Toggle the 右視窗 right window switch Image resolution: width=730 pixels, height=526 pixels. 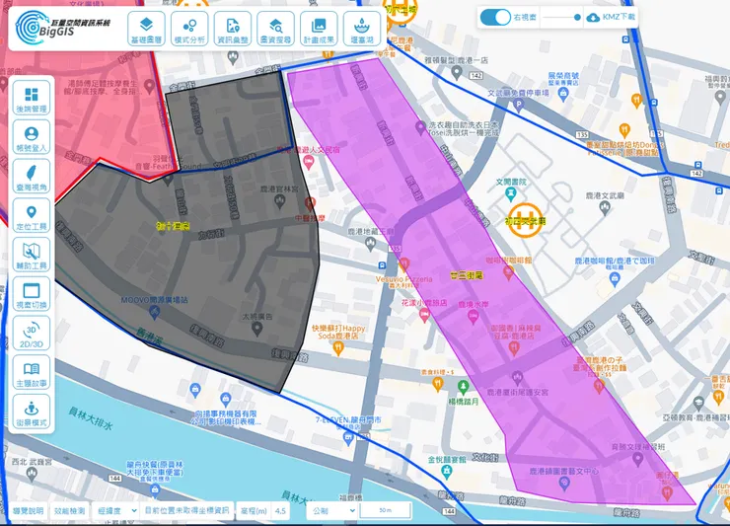[495, 17]
